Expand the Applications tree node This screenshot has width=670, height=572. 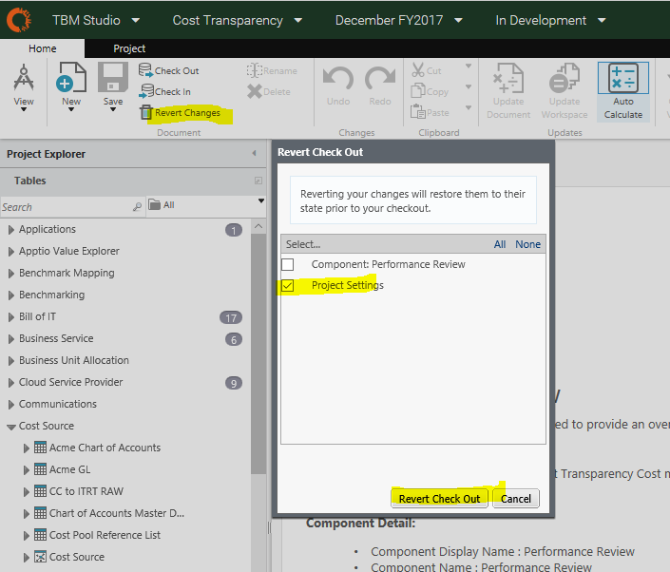11,230
